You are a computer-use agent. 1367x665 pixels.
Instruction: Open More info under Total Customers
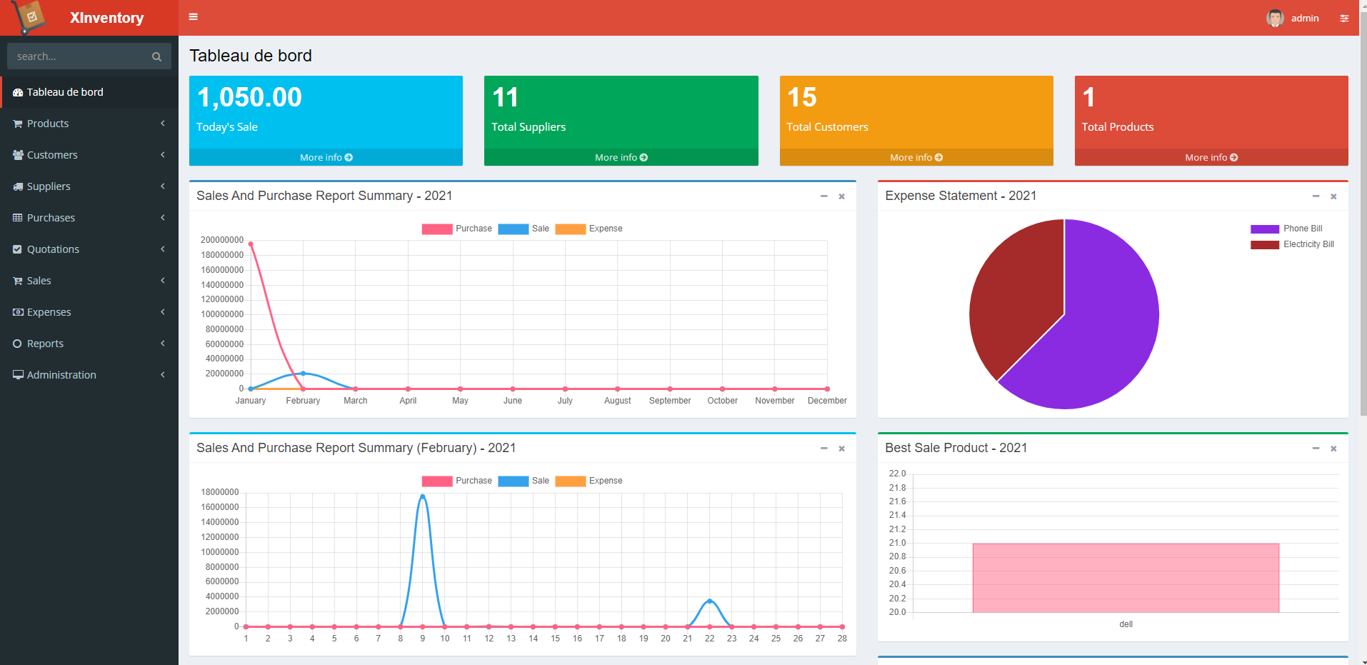tap(916, 157)
